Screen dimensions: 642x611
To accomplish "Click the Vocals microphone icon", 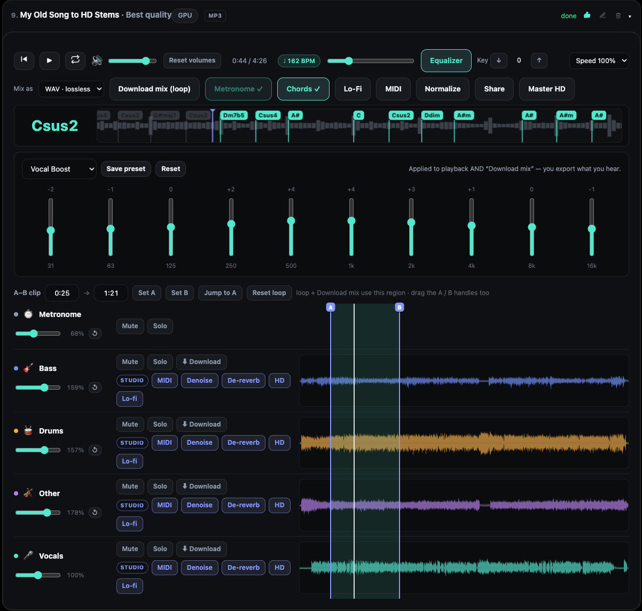I will coord(28,556).
